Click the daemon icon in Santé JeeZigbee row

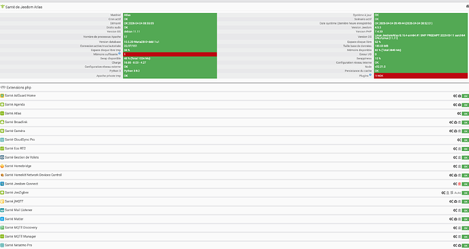(448, 193)
